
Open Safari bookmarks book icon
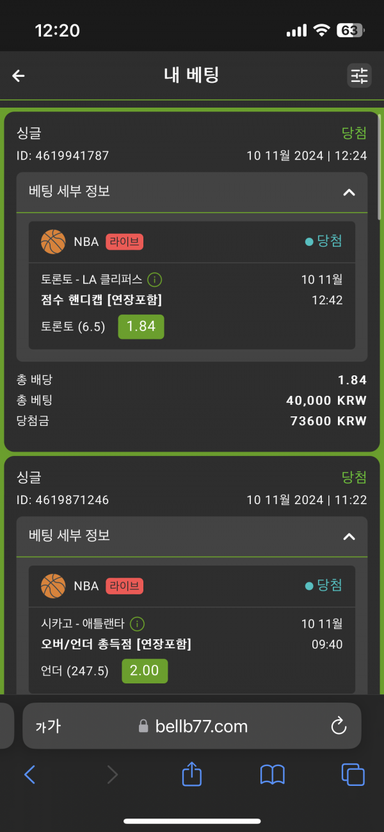pos(273,776)
